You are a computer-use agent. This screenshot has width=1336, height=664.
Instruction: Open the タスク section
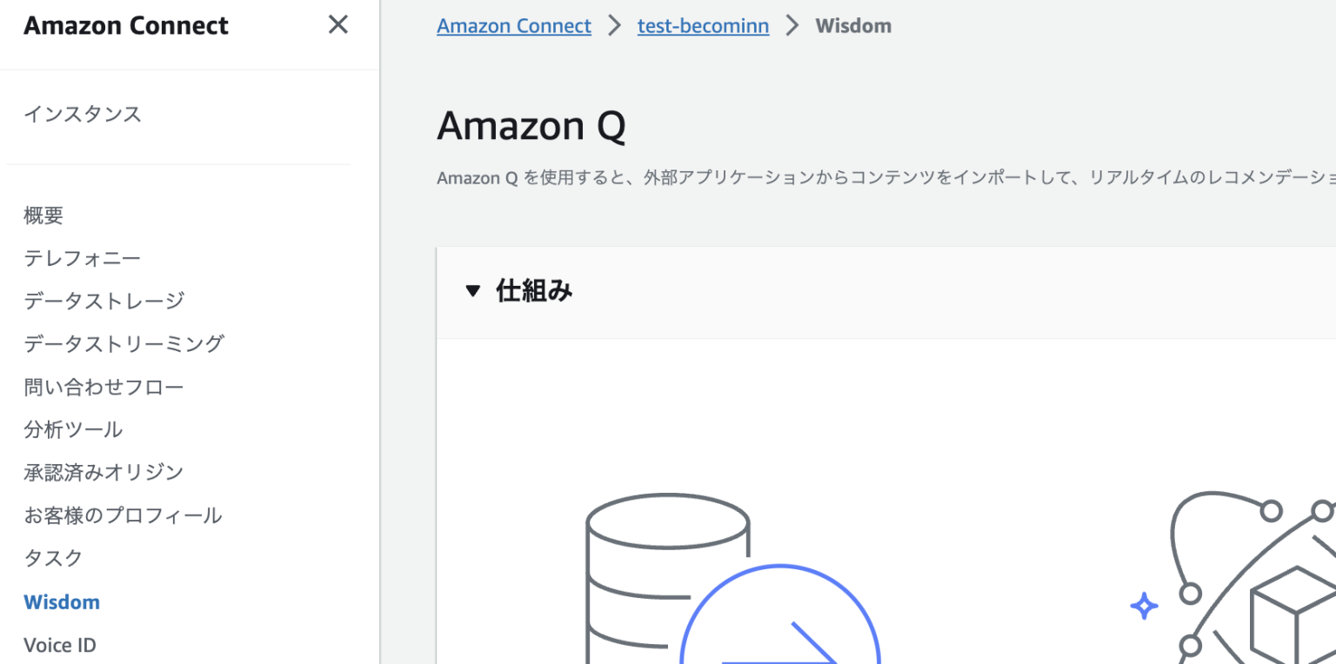pos(52,558)
